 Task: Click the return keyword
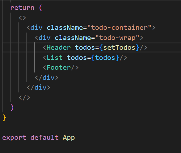click(x=22, y=8)
